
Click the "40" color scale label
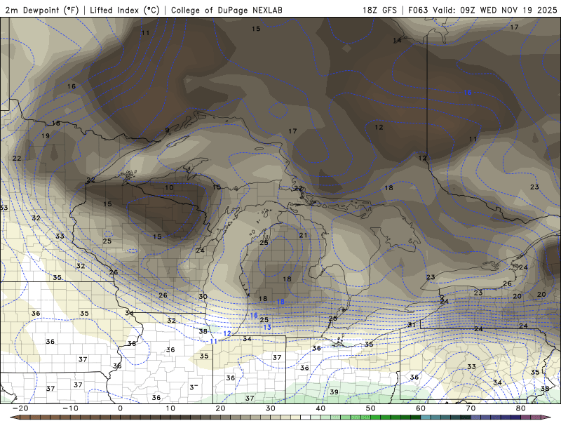pyautogui.click(x=320, y=408)
